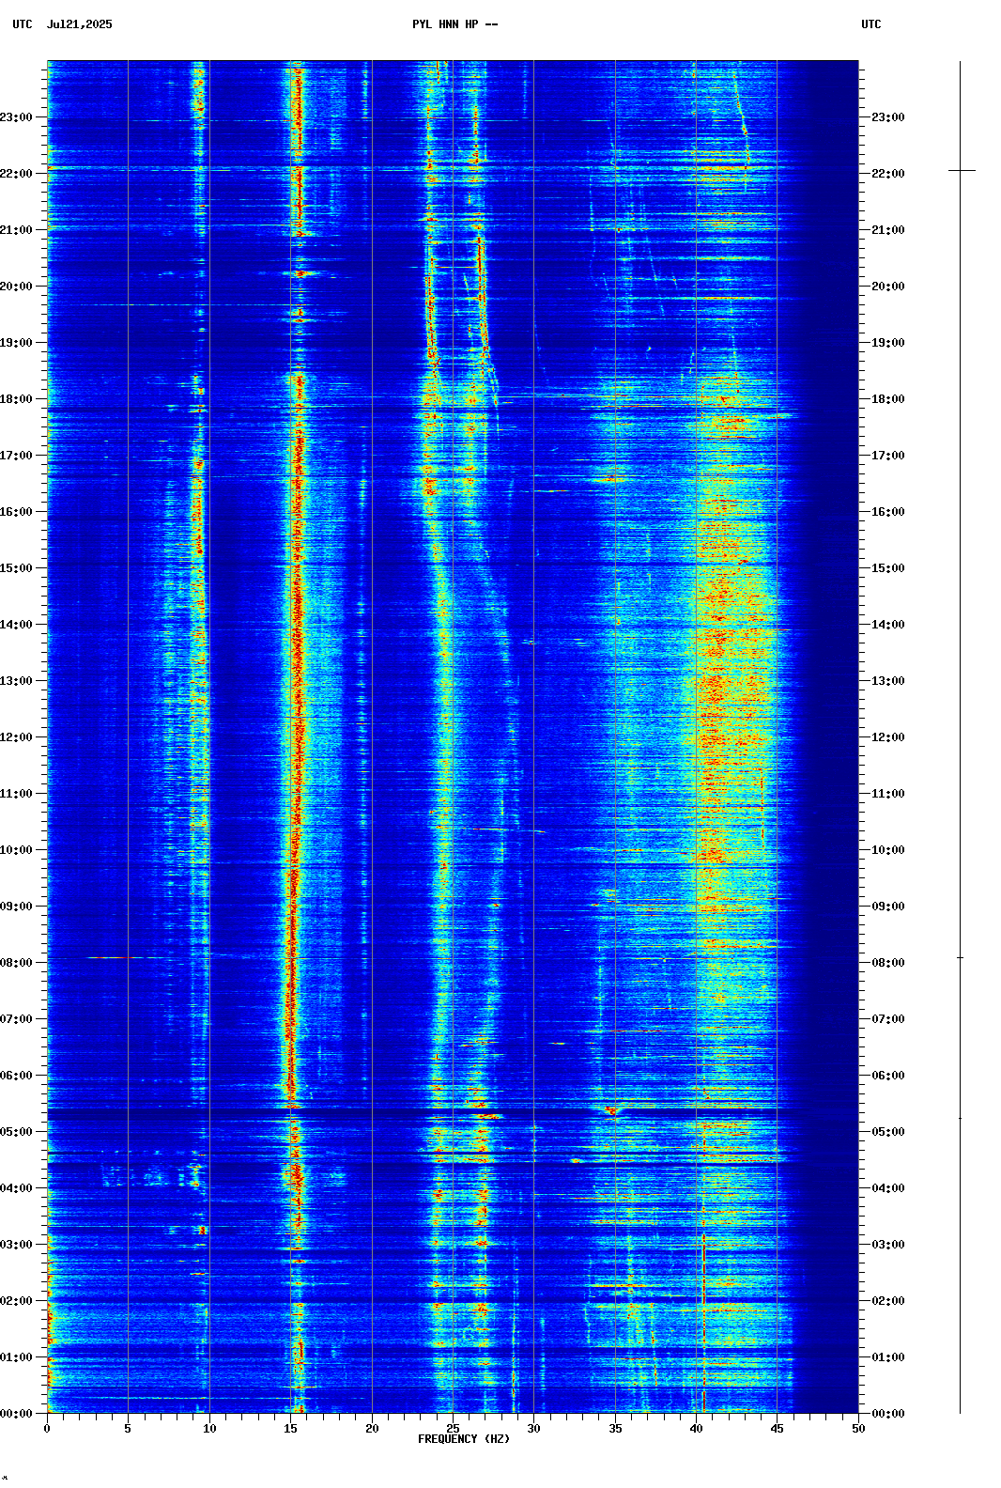
Task: Click the right-axis 01:00 time label
Action: point(888,1357)
